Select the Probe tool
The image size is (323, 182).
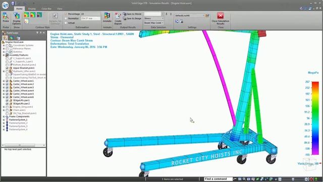point(6,17)
